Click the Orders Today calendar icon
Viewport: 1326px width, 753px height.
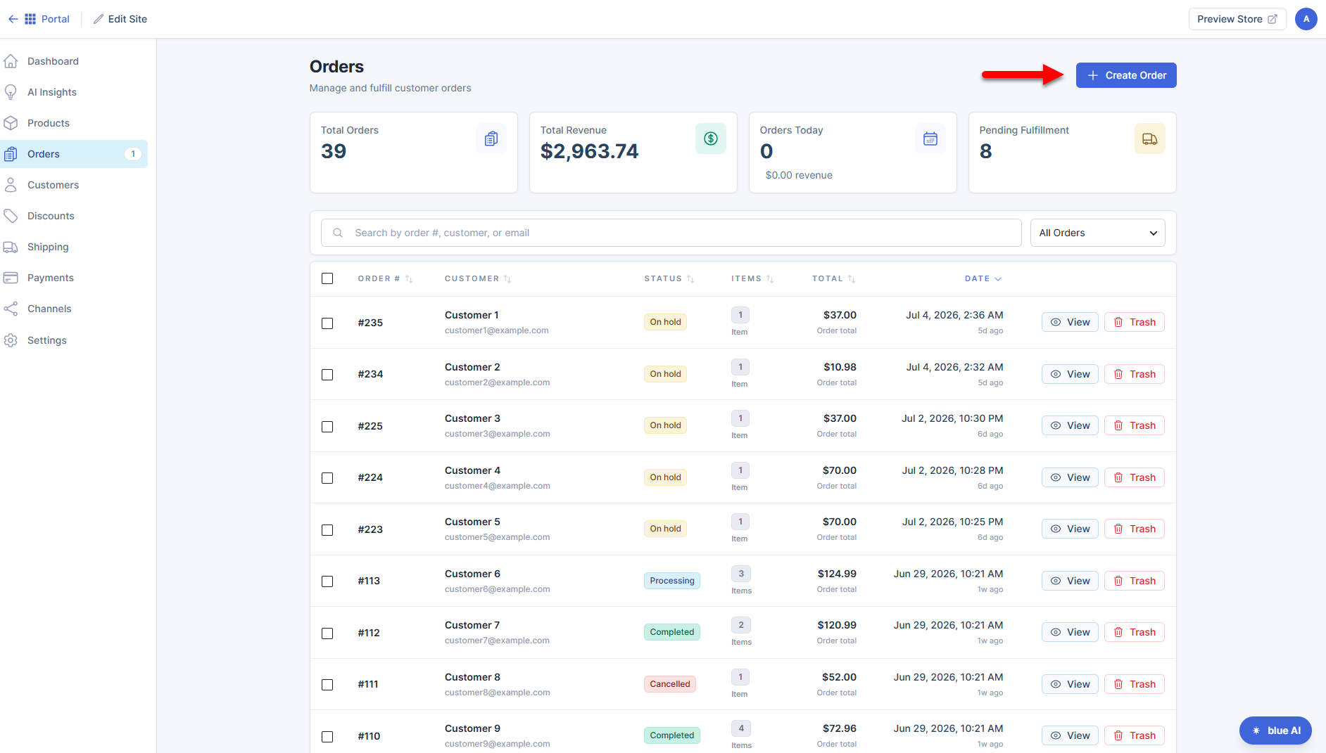[x=930, y=139]
